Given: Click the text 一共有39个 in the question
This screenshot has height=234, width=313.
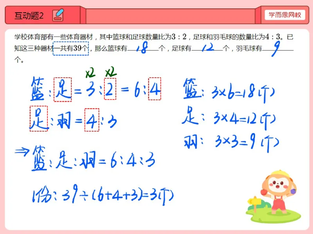Looking at the screenshot, I should pyautogui.click(x=71, y=48).
